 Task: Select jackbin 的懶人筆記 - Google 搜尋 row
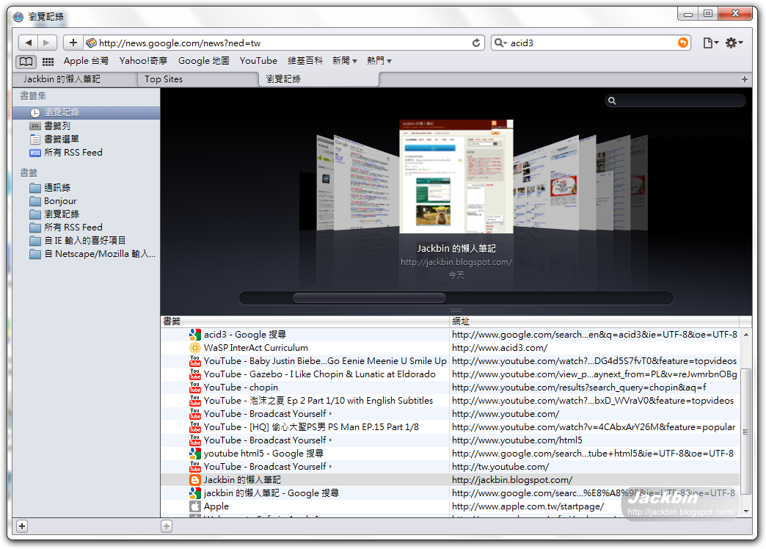[x=450, y=492]
